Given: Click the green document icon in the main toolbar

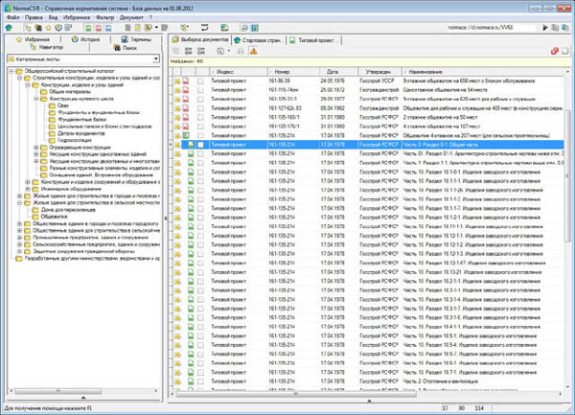Looking at the screenshot, I should (88, 28).
